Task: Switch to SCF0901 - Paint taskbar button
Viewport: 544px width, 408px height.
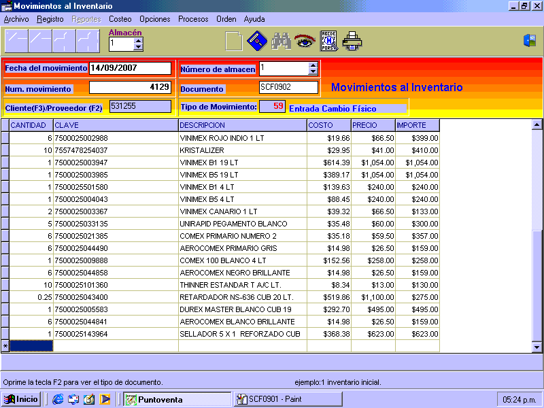Action: point(288,399)
